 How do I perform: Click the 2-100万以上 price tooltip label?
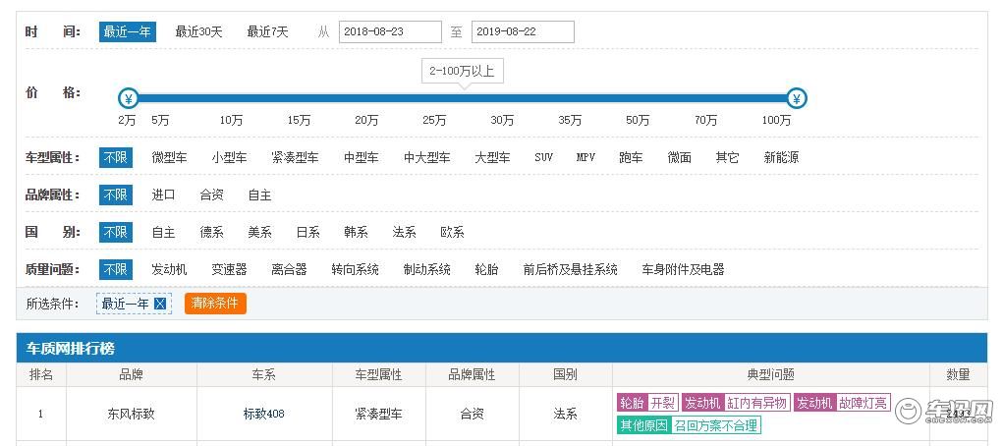coord(462,71)
